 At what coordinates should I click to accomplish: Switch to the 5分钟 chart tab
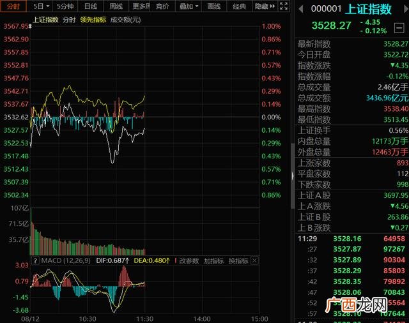[65, 6]
